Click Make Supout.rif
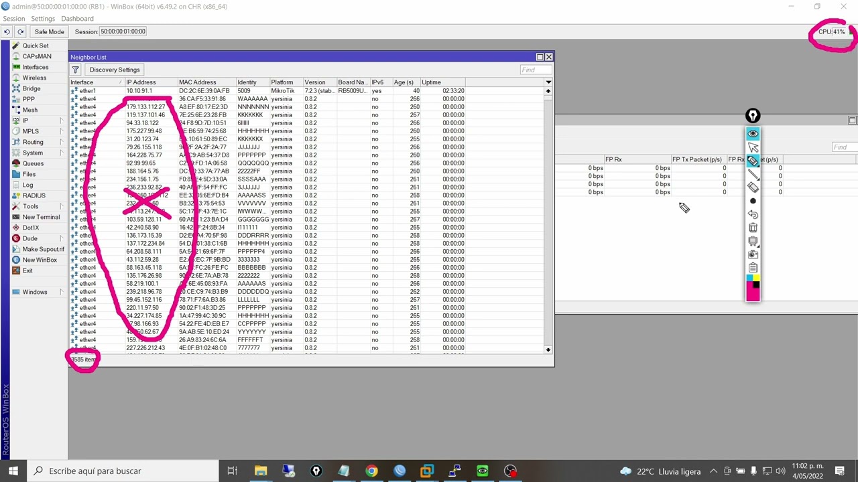Image resolution: width=858 pixels, height=482 pixels. [43, 249]
